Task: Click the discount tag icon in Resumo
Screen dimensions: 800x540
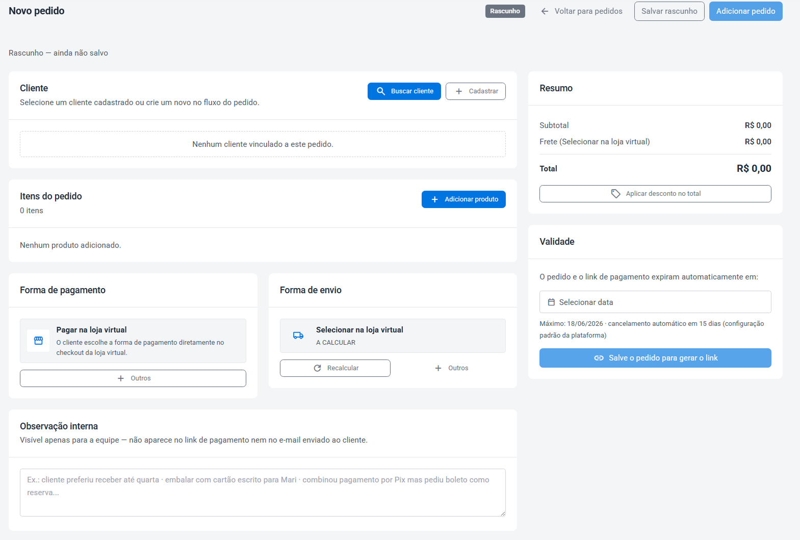Action: click(x=615, y=194)
